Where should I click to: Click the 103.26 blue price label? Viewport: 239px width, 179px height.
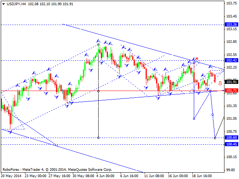coord(232,24)
